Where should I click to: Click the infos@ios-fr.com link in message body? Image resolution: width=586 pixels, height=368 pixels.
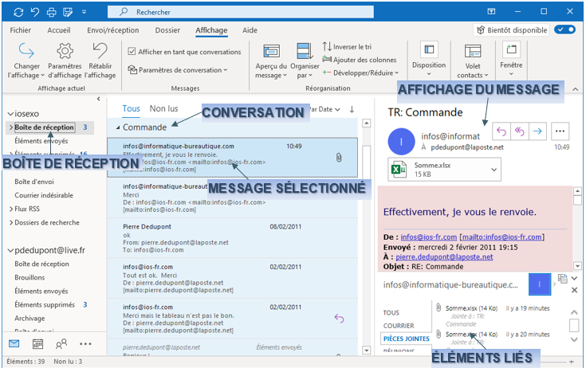click(x=429, y=237)
